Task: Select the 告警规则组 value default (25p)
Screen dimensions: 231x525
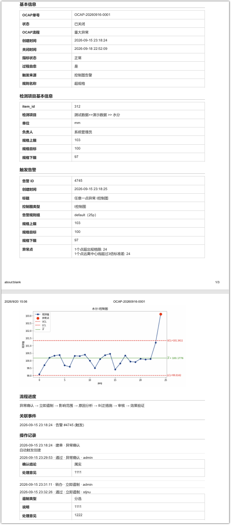Action: pyautogui.click(x=87, y=215)
